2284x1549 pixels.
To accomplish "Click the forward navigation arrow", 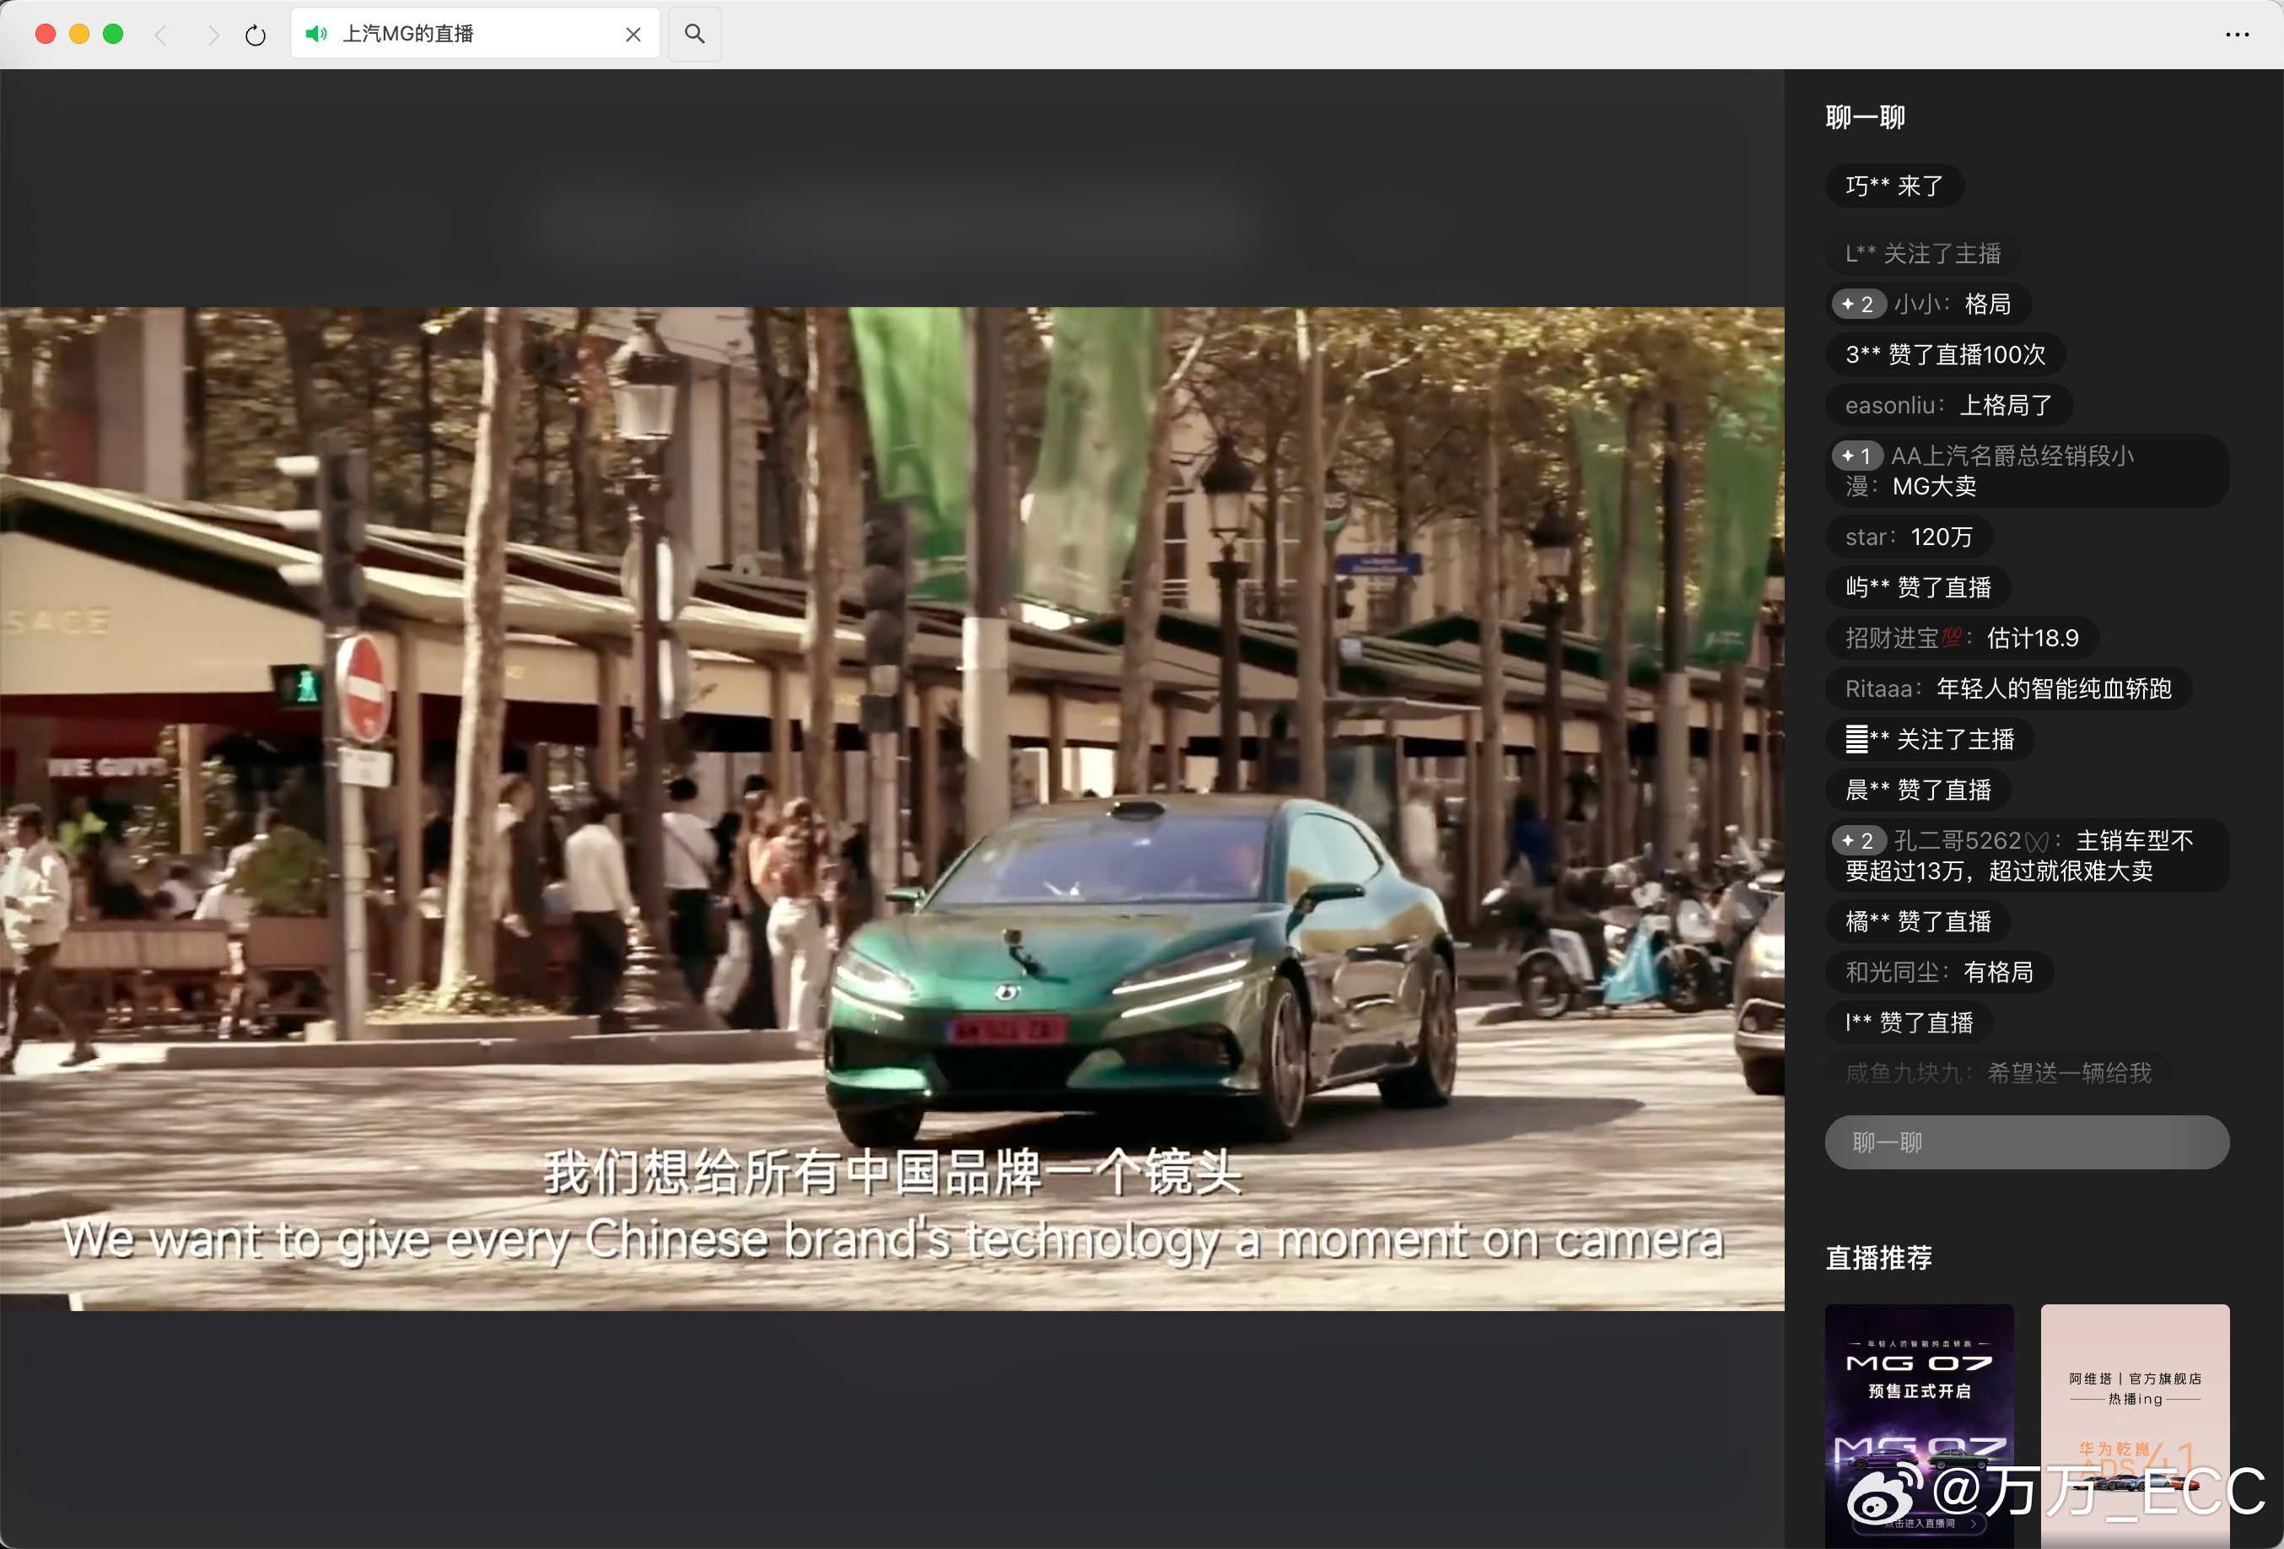I will click(213, 35).
